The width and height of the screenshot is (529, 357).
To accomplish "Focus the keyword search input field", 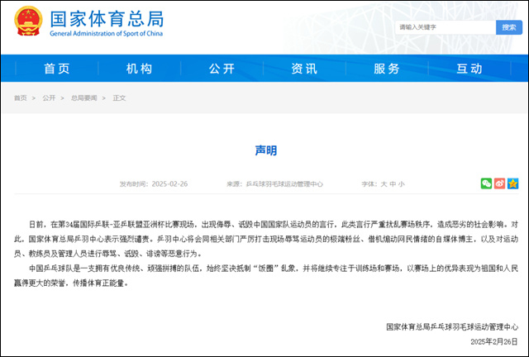I will [446, 27].
